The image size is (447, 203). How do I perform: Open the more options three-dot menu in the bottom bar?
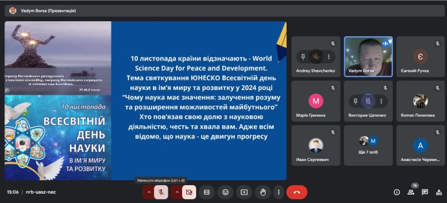278,192
